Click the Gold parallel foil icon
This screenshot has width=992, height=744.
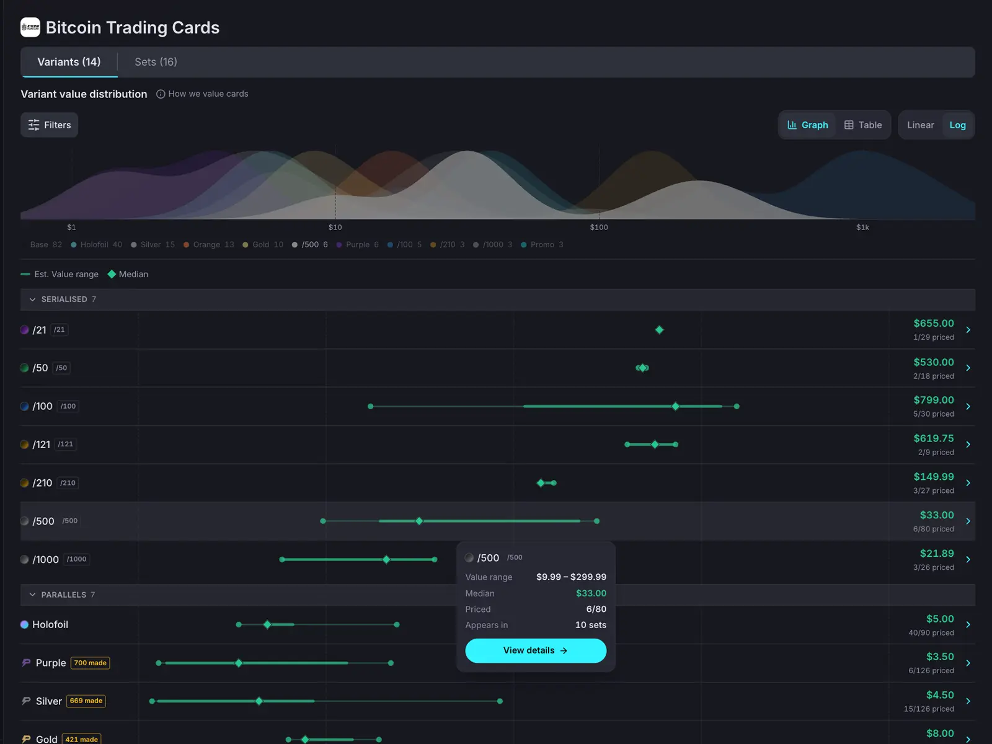[x=26, y=739]
